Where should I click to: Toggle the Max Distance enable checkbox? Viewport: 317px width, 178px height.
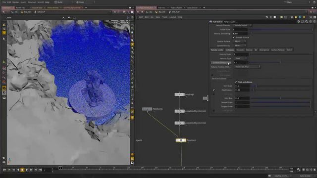coord(213,90)
